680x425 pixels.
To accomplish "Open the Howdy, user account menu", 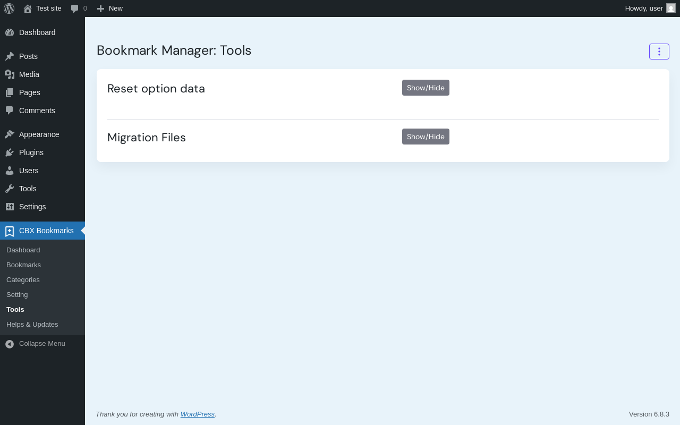I will 644,8.
